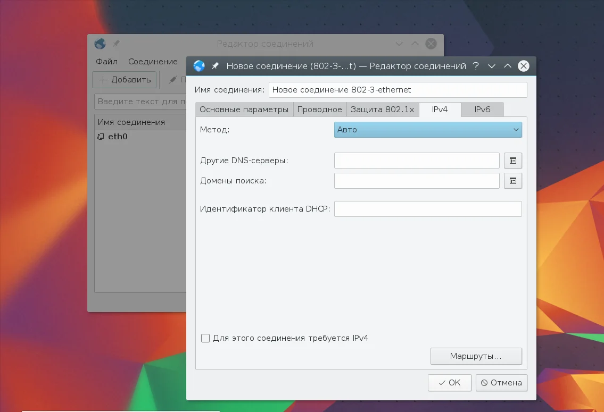Select eth0 connection in the list
Viewport: 604px width, 412px height.
140,137
